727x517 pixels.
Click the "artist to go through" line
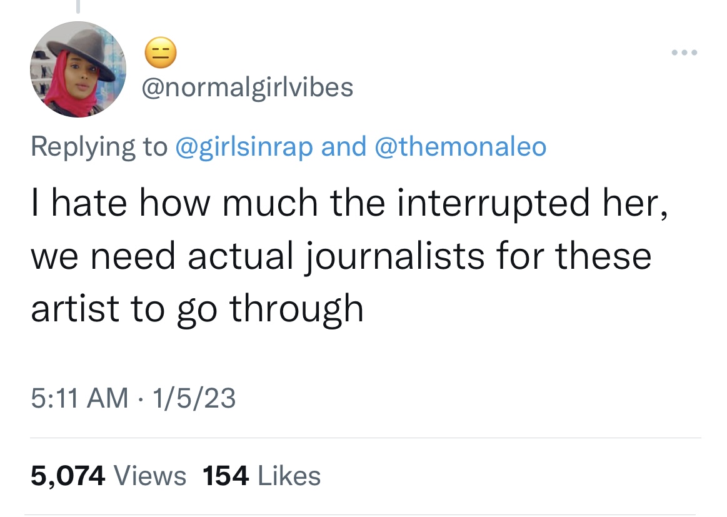point(197,308)
